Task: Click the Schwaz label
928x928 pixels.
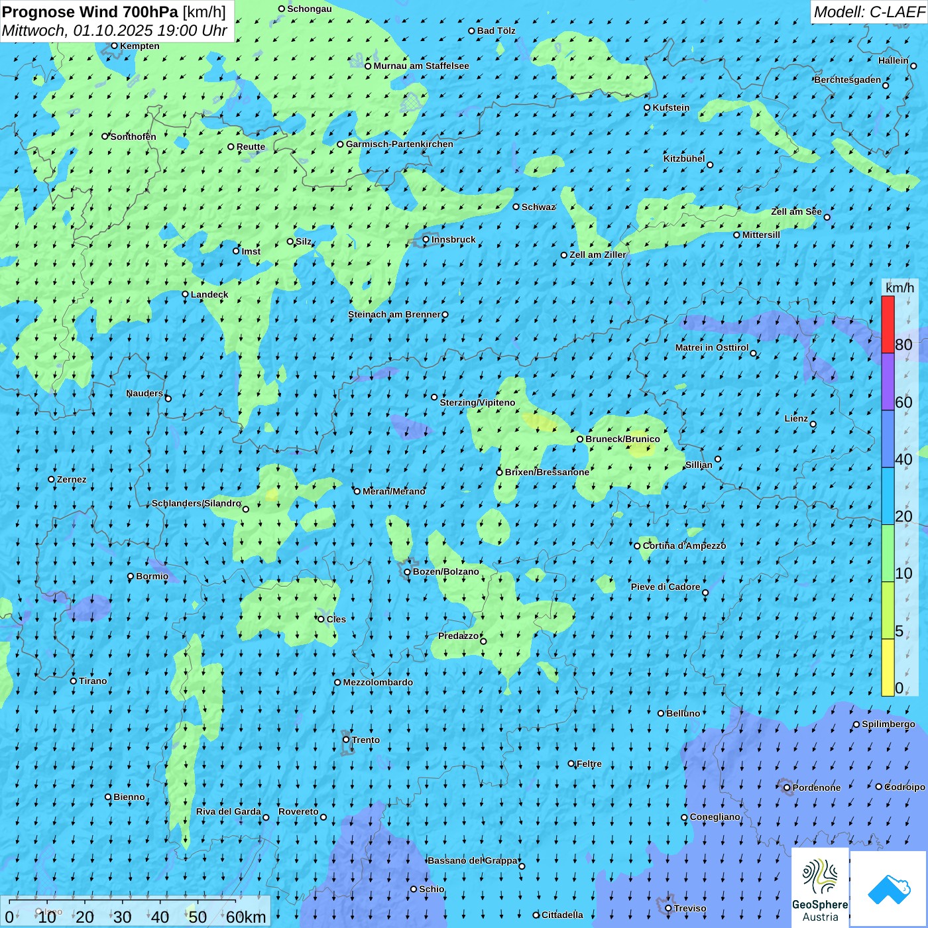Action: pyautogui.click(x=538, y=207)
